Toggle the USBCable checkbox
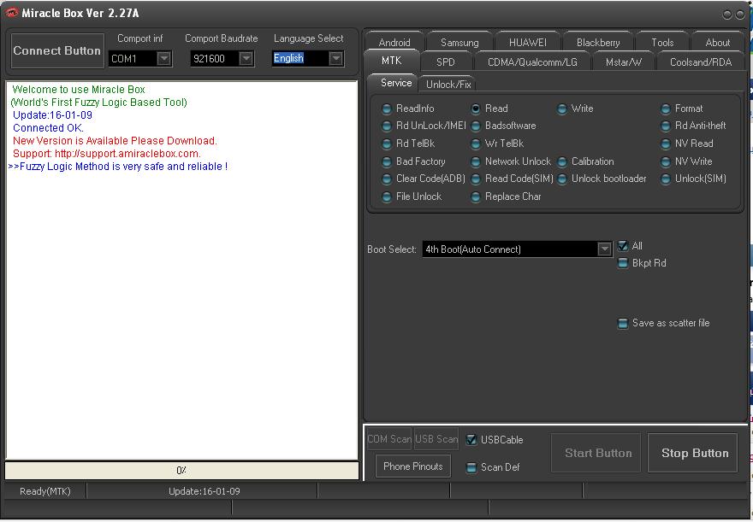 [x=471, y=439]
